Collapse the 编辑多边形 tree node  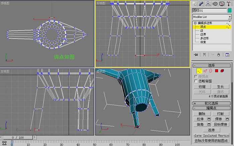click(x=195, y=23)
